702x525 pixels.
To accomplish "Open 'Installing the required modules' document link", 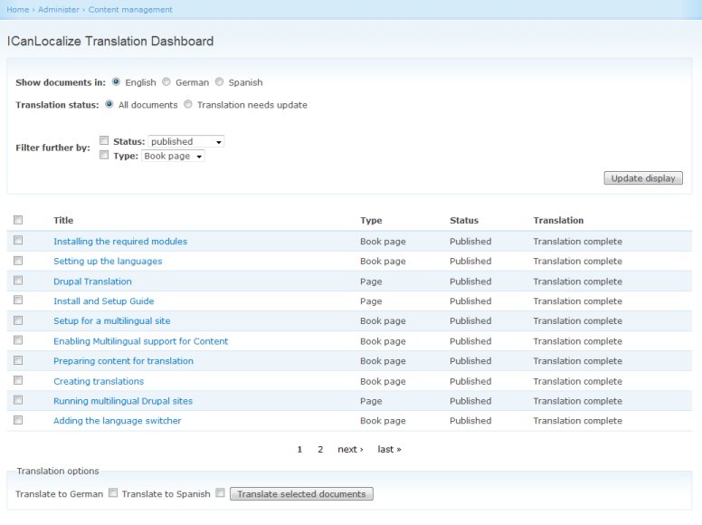I will click(120, 242).
